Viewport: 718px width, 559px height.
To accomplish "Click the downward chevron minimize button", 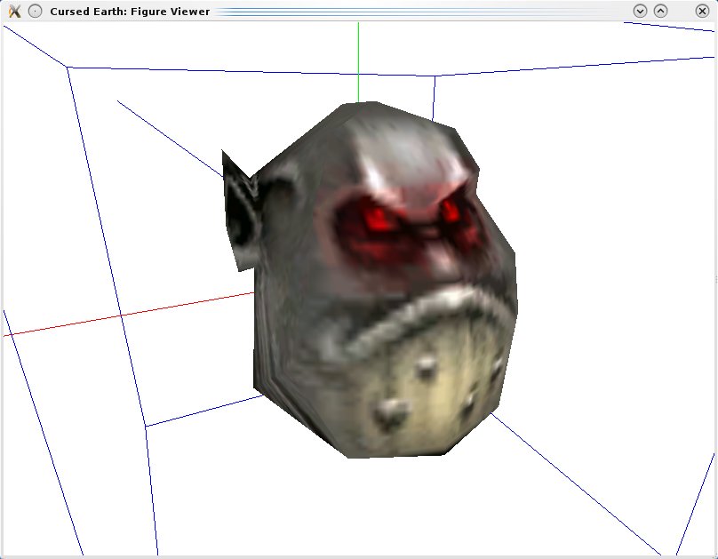I will 640,11.
